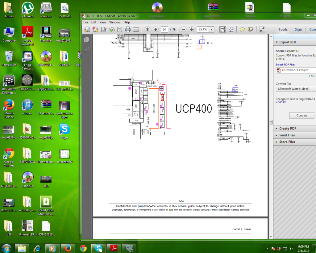The image size is (316, 253).
Task: Open Convert To format dropdown
Action: click(296, 89)
